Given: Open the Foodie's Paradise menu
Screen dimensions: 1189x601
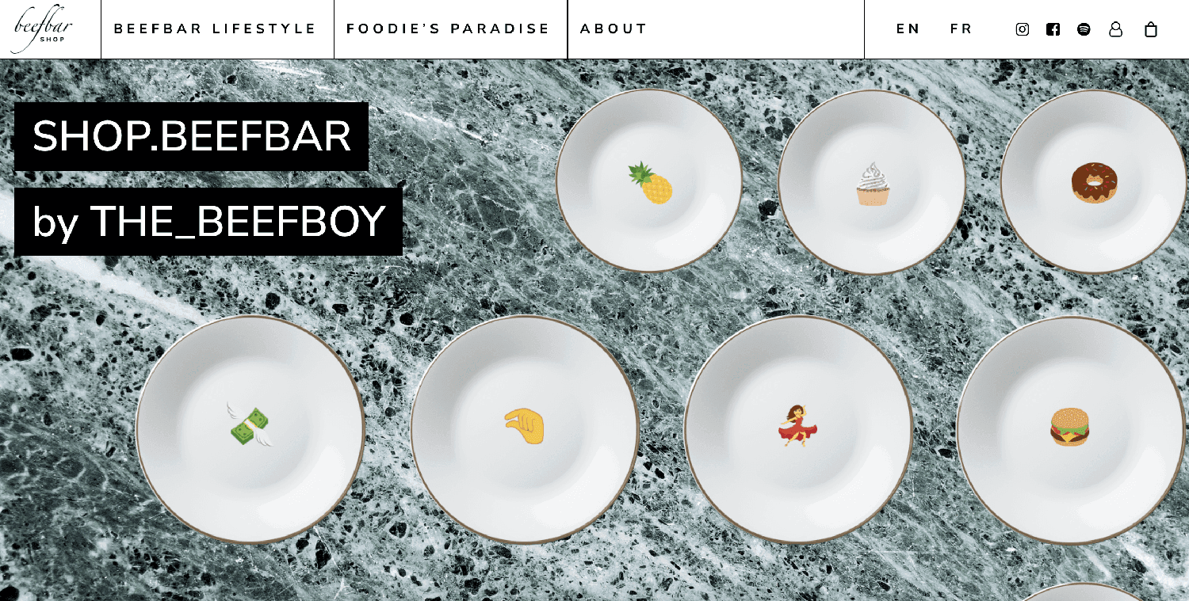Looking at the screenshot, I should click(448, 29).
